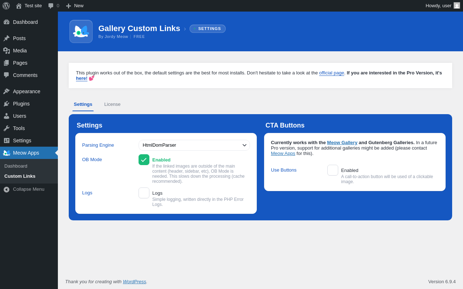Viewport: 463px width, 289px height.
Task: Open Appearance in the sidebar menu
Action: click(x=29, y=91)
